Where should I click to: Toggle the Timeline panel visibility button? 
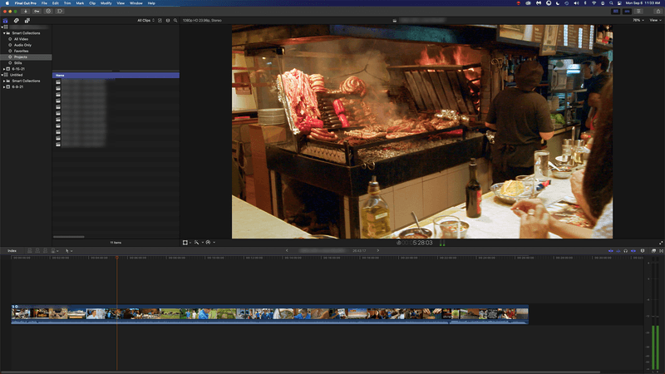(628, 12)
